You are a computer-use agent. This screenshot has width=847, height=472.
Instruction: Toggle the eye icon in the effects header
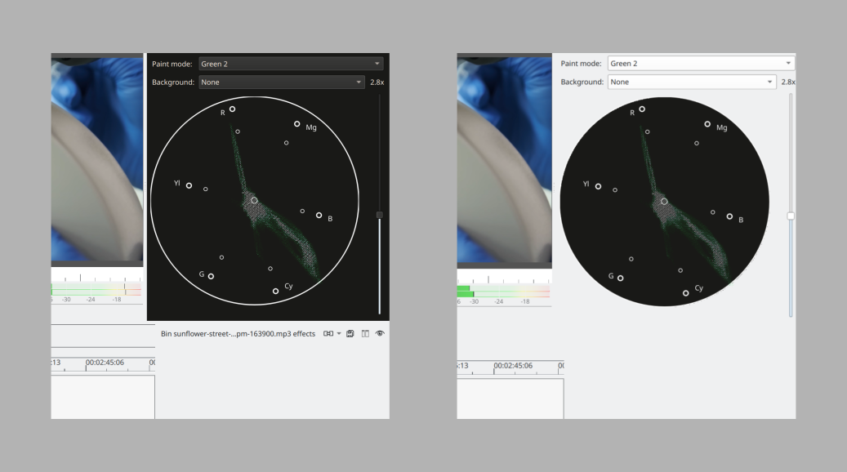[x=380, y=334]
